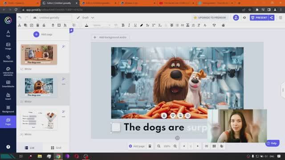Click the Genially logo
Screen dimensions: 285x160
tap(8, 20)
